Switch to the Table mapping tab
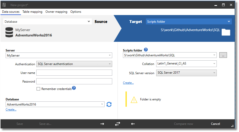The image size is (239, 132). pos(32,12)
